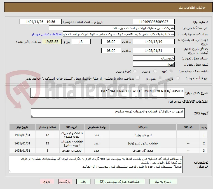213x189 pixels.
Task: Select the کالا/خدمت radio button
Action: 135,71
